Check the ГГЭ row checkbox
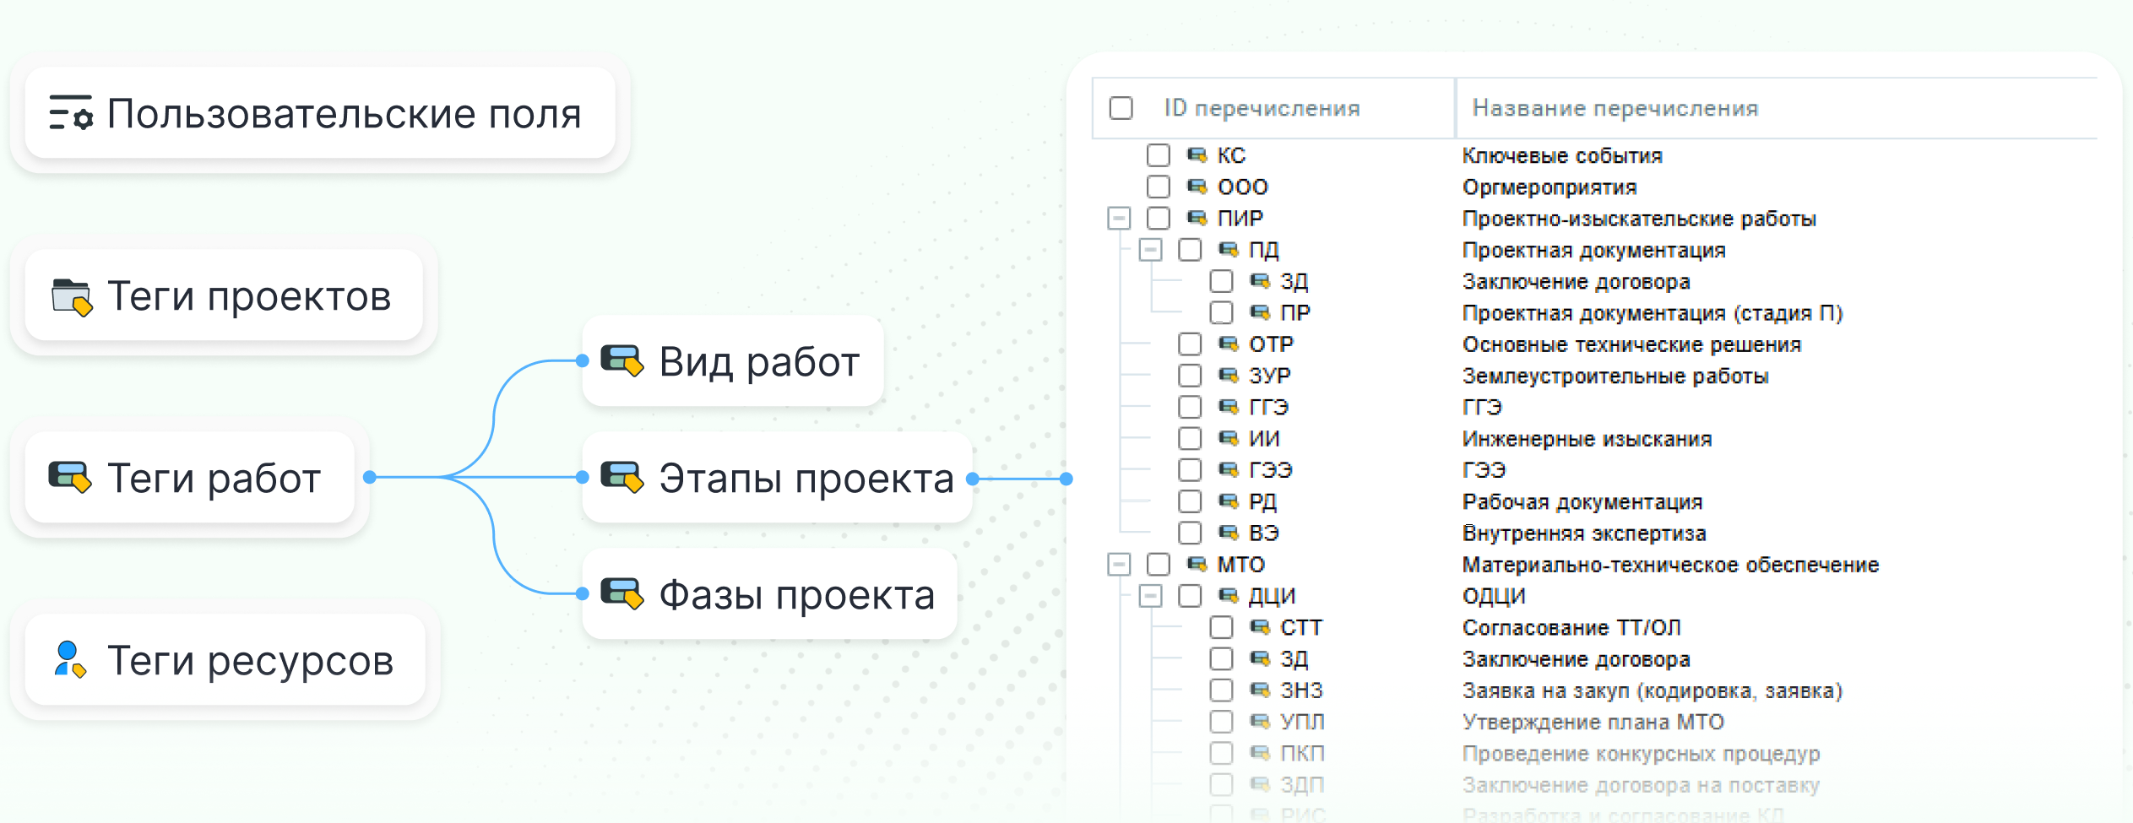 click(x=1188, y=407)
